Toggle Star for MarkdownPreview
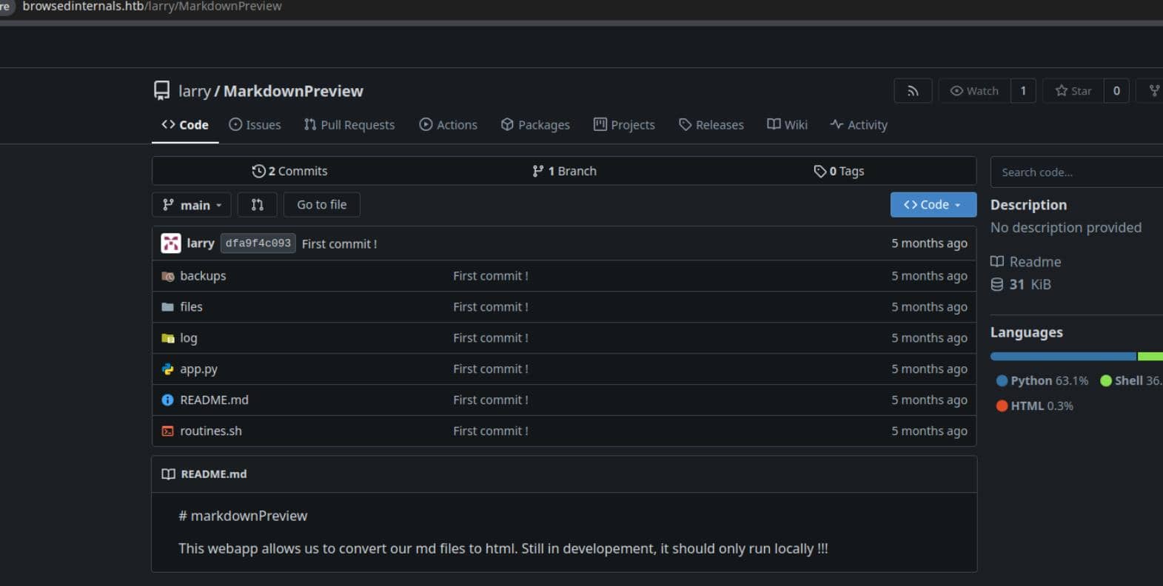Viewport: 1163px width, 586px height. click(1073, 91)
